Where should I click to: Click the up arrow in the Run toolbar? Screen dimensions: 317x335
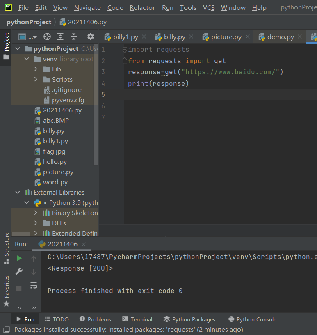[x=34, y=258]
